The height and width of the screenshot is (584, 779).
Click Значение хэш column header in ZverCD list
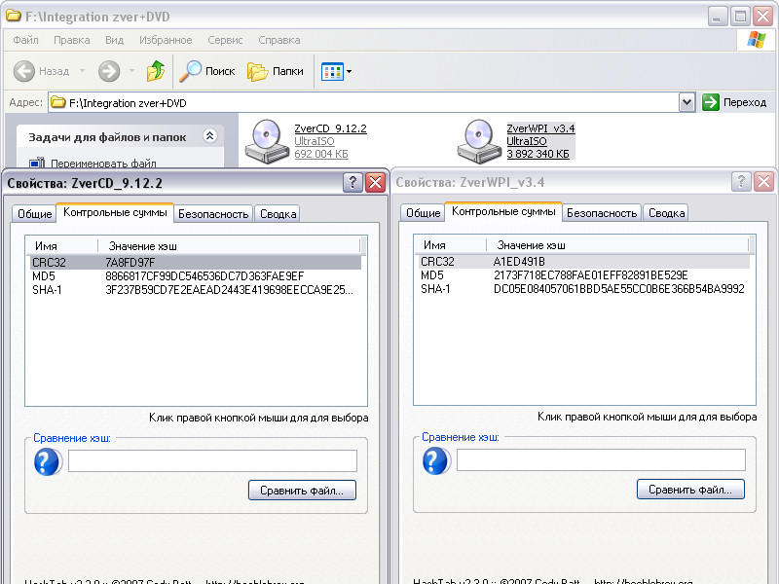[x=230, y=246]
